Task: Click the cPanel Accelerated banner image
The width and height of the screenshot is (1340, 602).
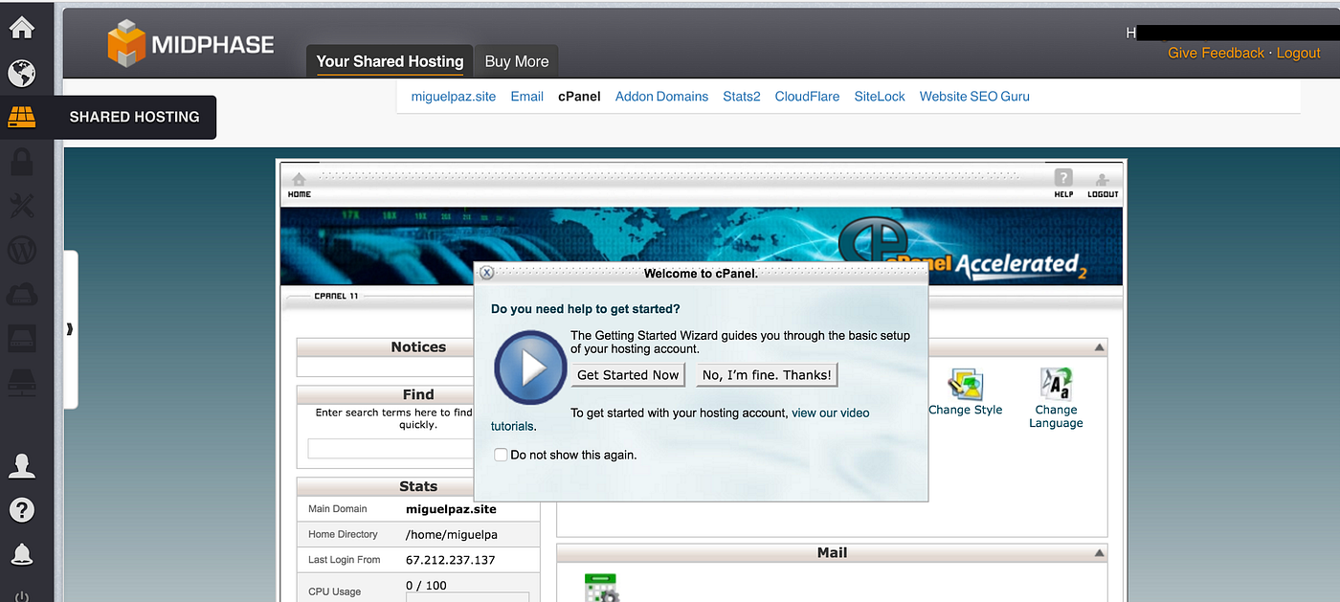Action: [x=701, y=246]
